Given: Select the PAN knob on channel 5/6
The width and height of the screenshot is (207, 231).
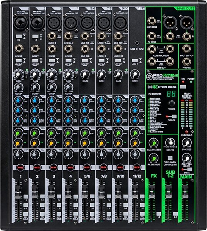Looking at the screenshot, I should point(84,154).
